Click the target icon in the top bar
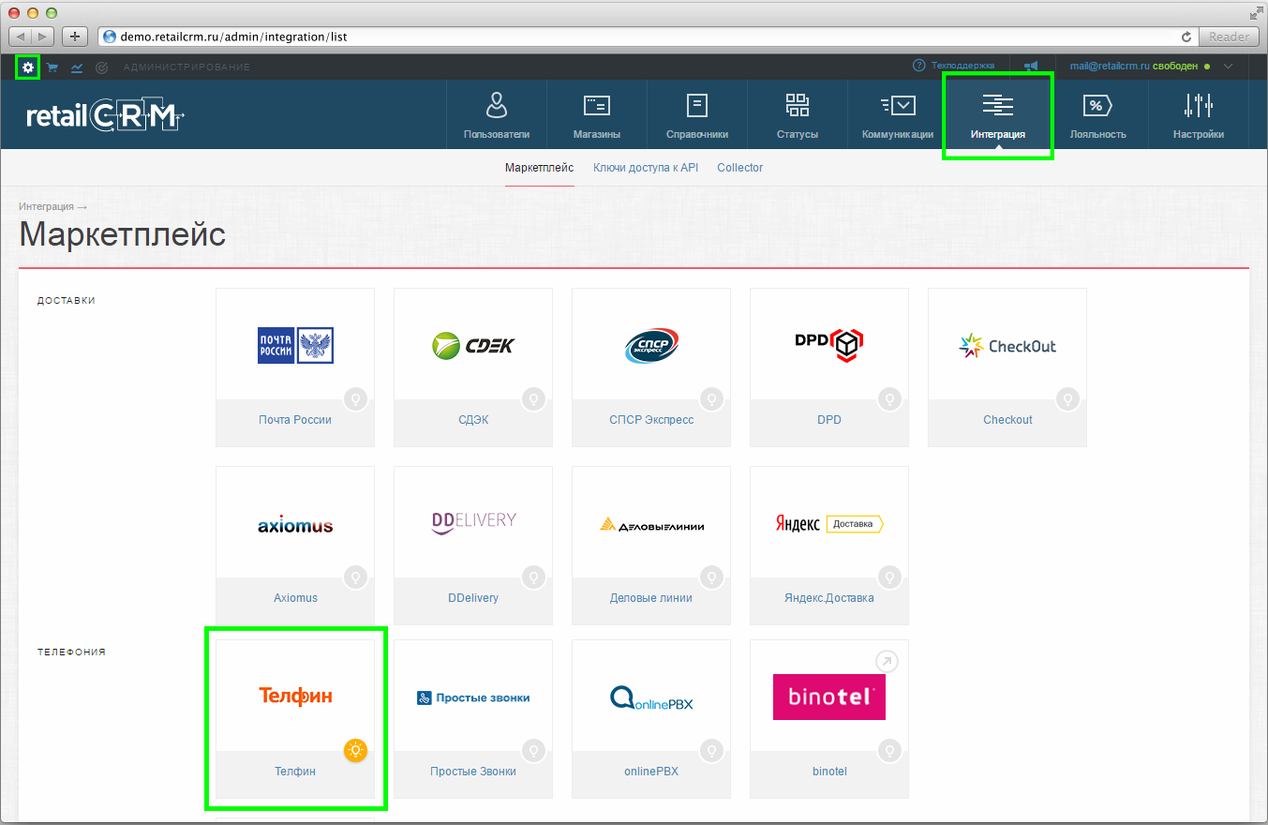The height and width of the screenshot is (825, 1268). (x=102, y=67)
